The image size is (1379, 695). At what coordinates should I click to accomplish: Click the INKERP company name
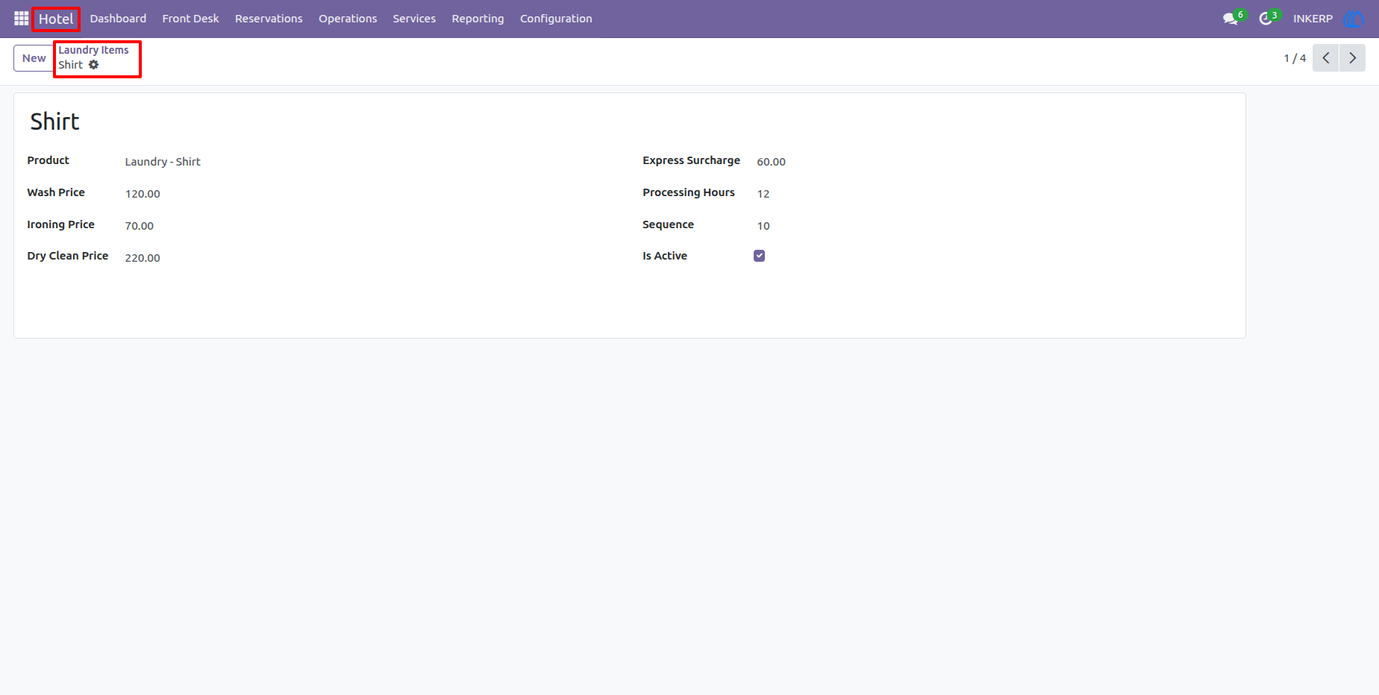(x=1313, y=19)
